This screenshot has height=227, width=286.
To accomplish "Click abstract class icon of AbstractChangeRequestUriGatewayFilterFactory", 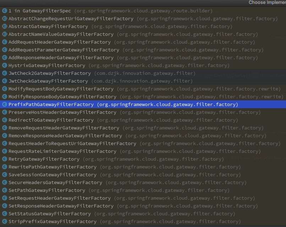I will pos(5,18).
